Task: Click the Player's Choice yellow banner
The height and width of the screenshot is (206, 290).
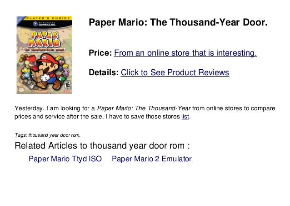Action: (48, 18)
